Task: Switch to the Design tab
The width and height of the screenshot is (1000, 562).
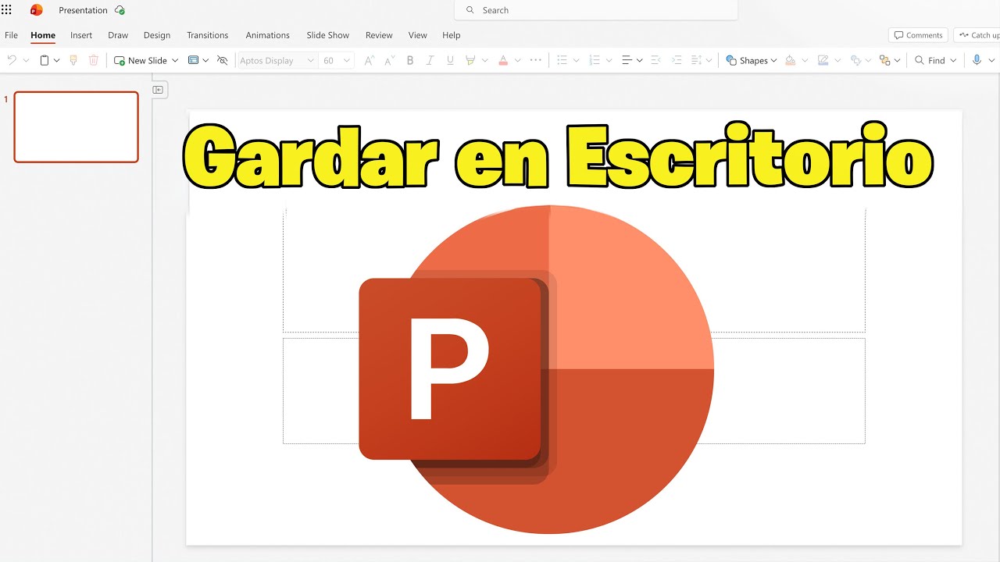Action: pyautogui.click(x=157, y=35)
